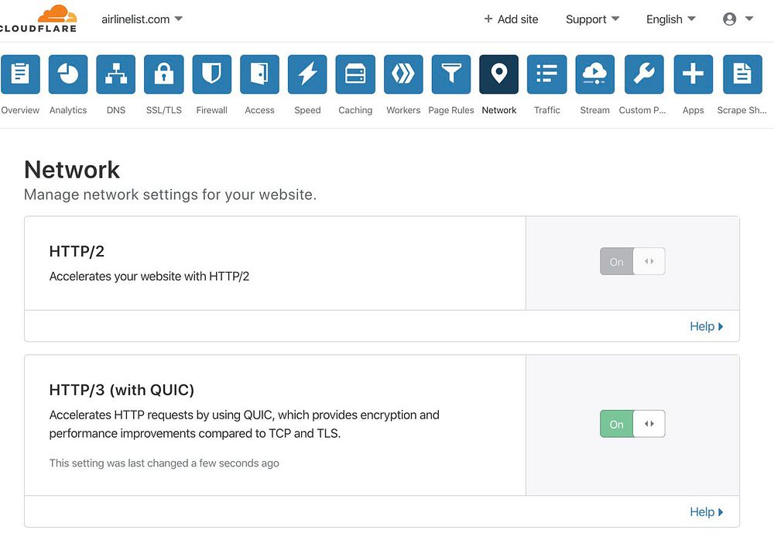774x537 pixels.
Task: Open the Caching drive icon
Action: (x=355, y=74)
